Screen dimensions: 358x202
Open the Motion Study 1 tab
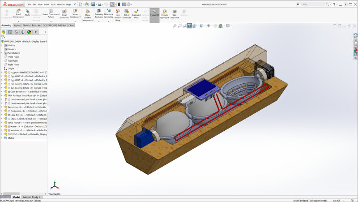tap(31, 197)
